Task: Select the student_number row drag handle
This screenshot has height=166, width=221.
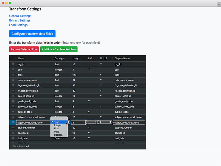Action: 13,128
